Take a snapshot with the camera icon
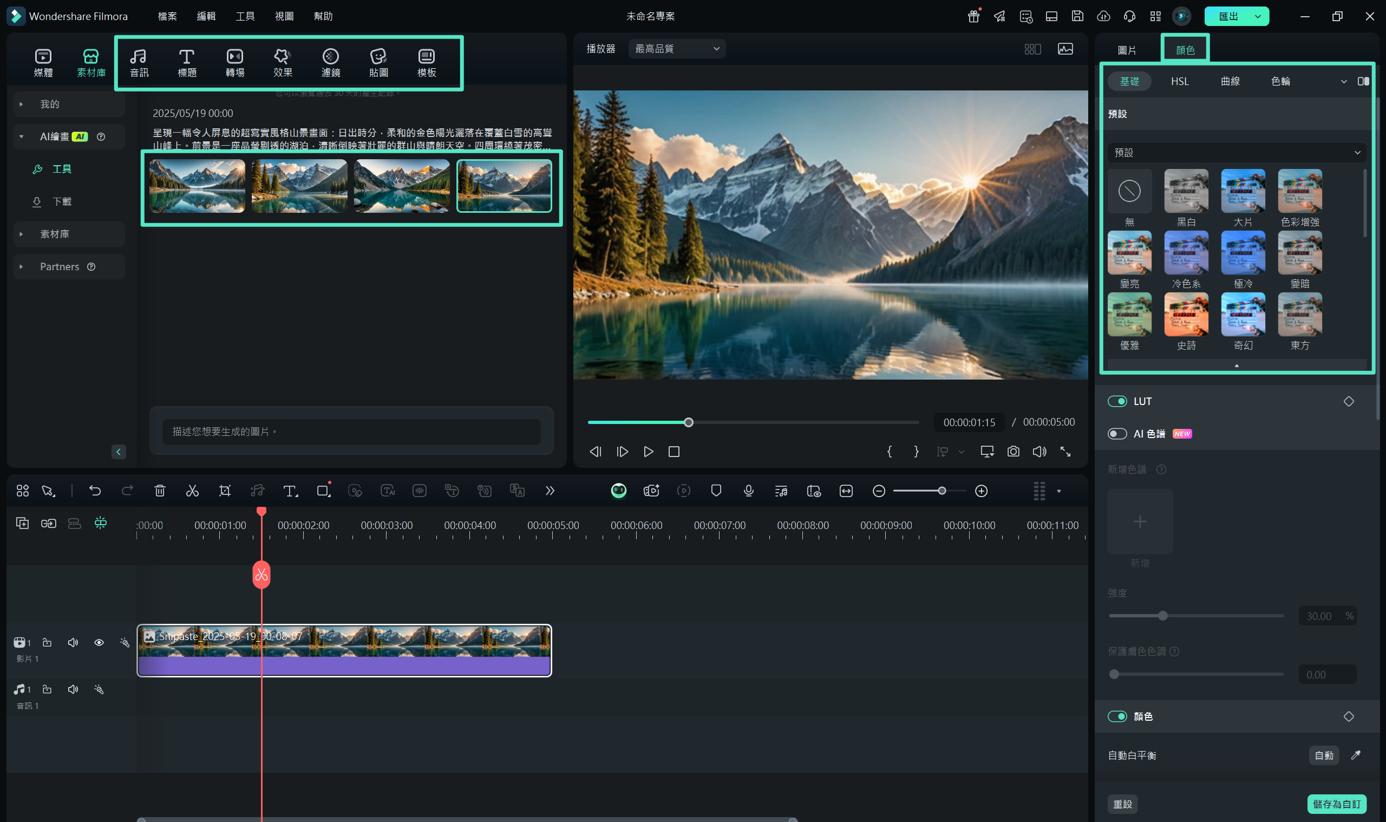1386x822 pixels. [x=1013, y=451]
